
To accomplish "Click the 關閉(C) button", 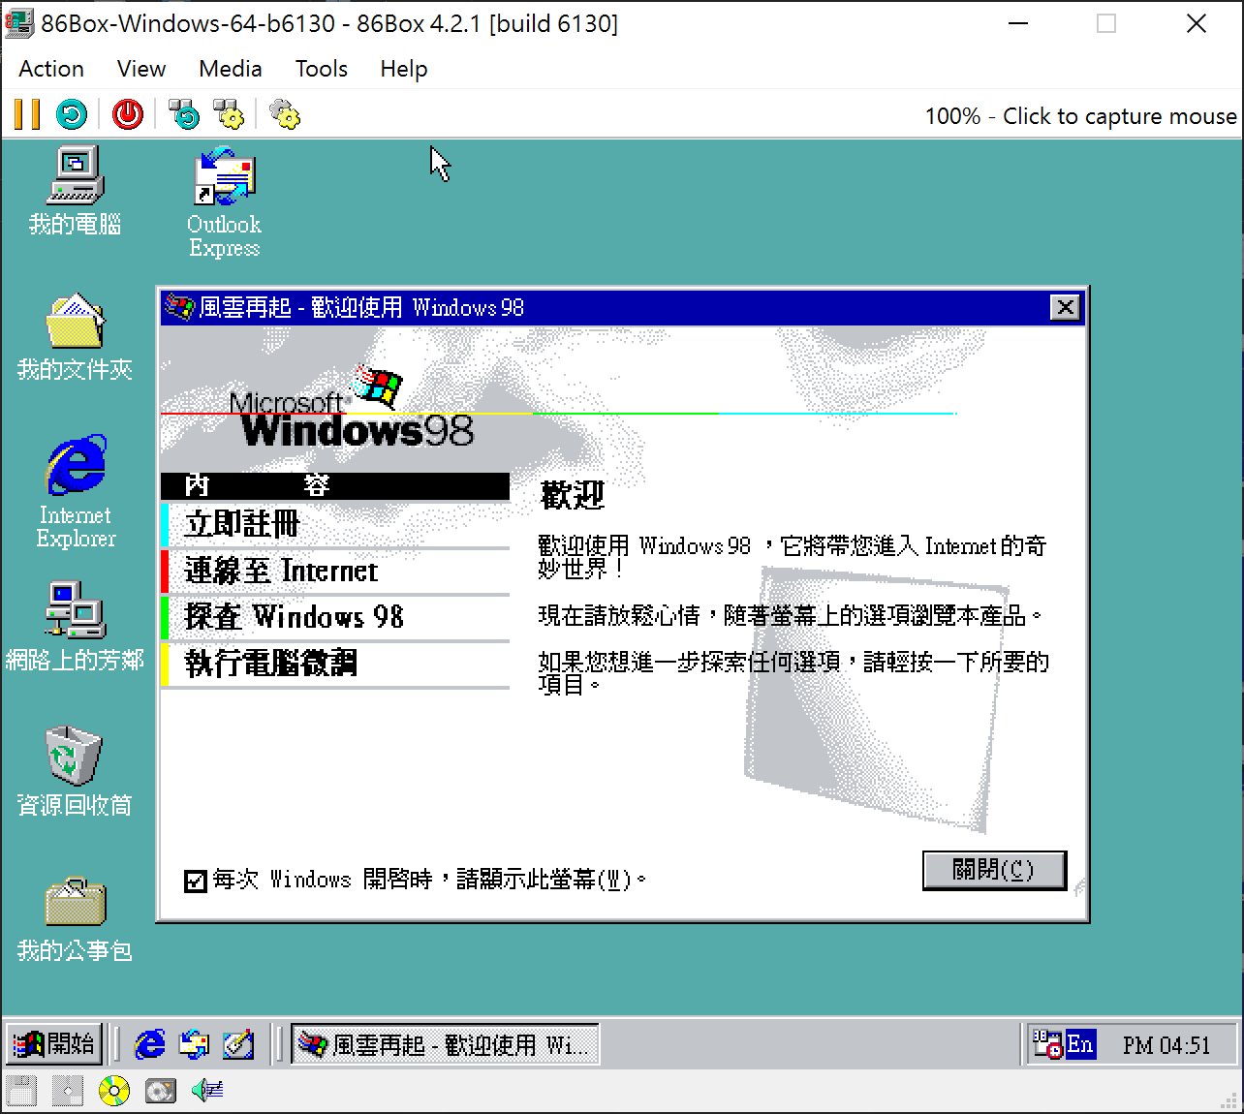I will [994, 870].
